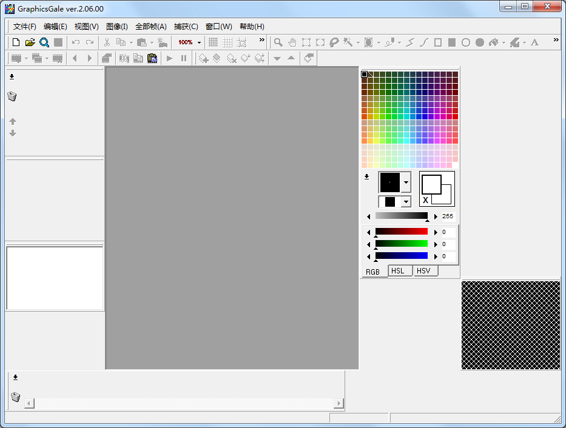
Task: Open the zoom 100% dropdown
Action: click(x=199, y=42)
